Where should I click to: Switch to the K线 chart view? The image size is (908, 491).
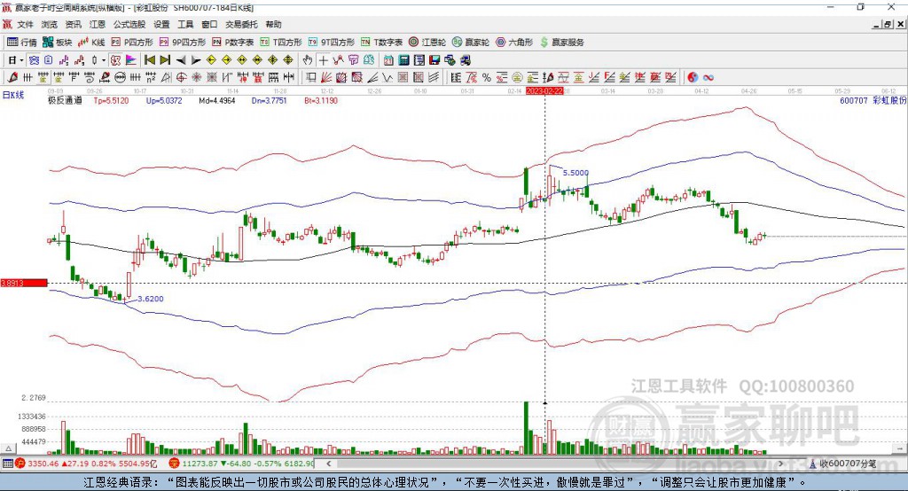point(91,43)
